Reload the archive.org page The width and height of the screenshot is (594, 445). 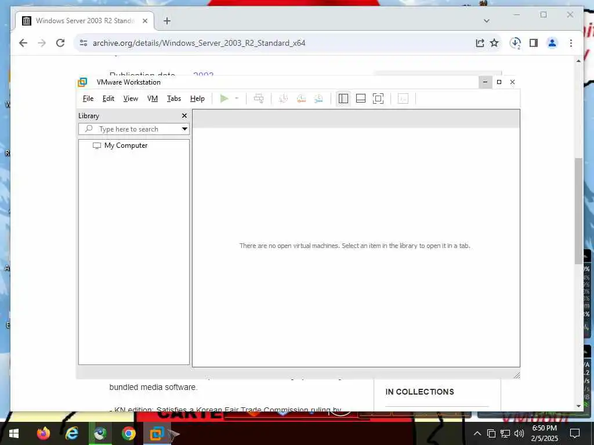60,43
